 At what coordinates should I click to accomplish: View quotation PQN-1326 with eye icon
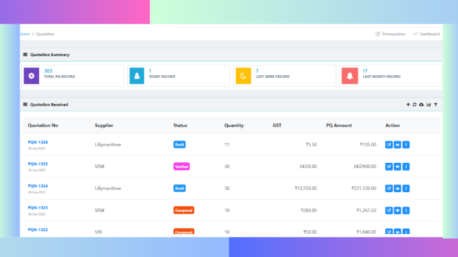click(x=397, y=145)
